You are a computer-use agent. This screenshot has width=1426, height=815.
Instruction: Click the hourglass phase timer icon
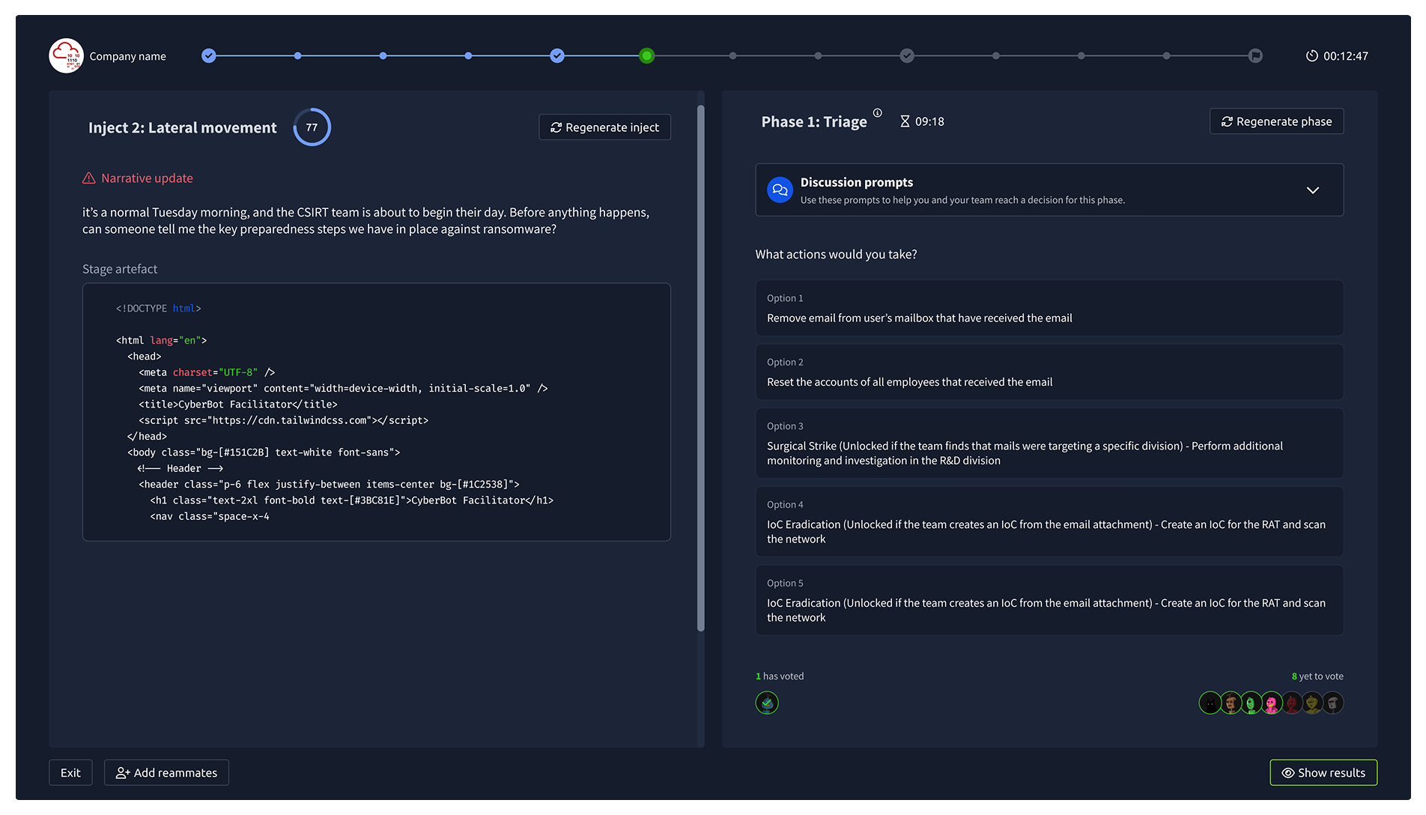(x=905, y=121)
